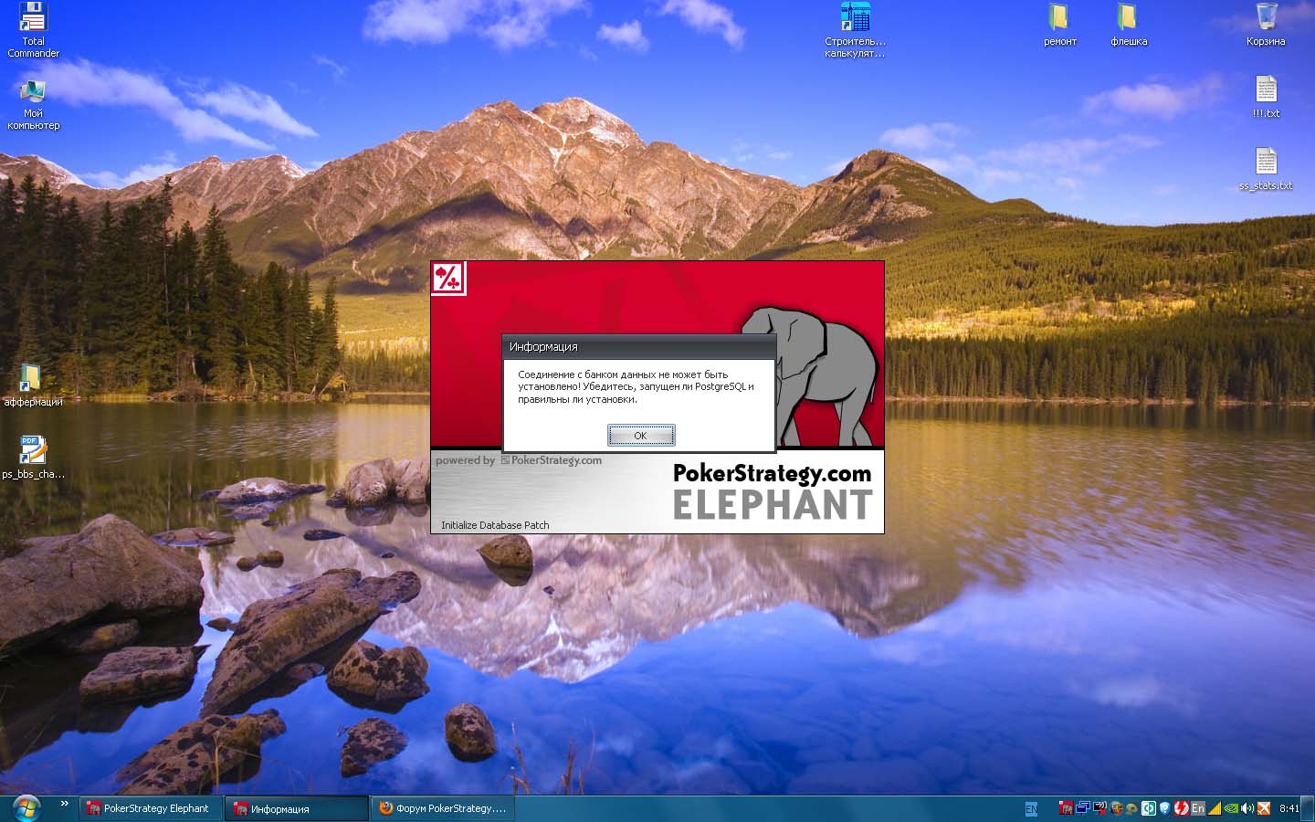Switch to PokerStrategy Elephant taskbar button
This screenshot has width=1315, height=822.
pyautogui.click(x=151, y=808)
